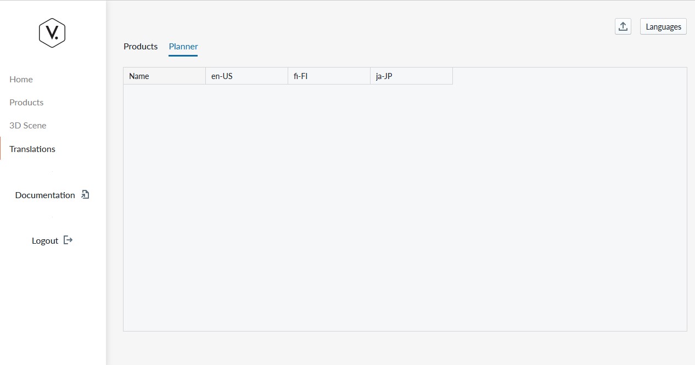
Task: Click the Logout arrow icon
Action: click(68, 240)
